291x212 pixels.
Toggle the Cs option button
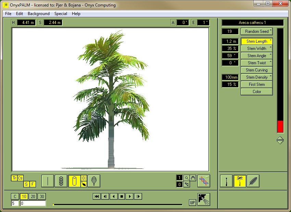pyautogui.click(x=21, y=178)
